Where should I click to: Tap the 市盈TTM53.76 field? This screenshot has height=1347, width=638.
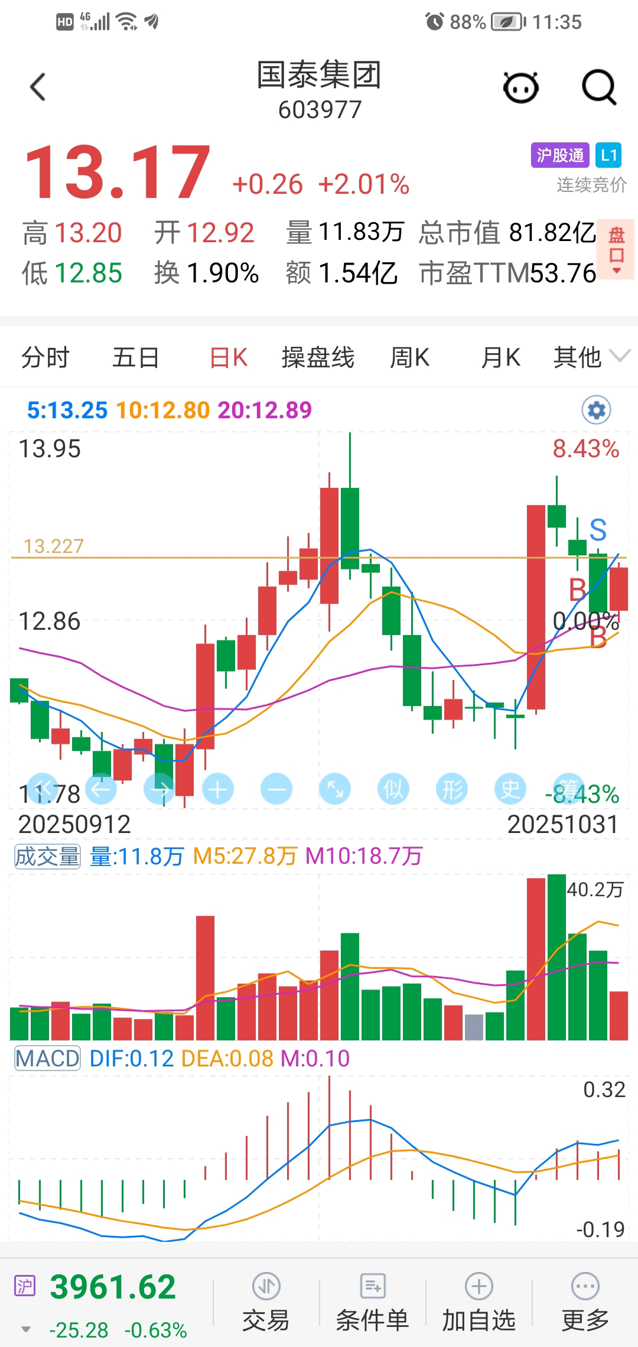tap(507, 273)
